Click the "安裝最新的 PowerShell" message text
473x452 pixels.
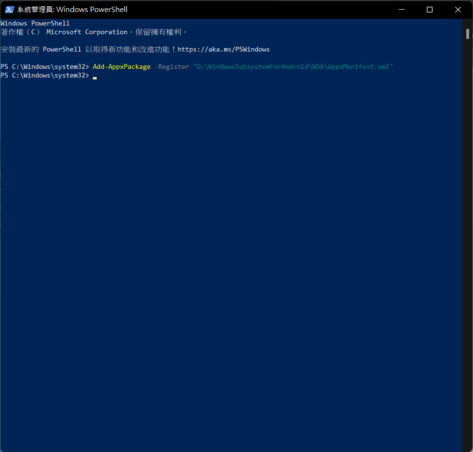pyautogui.click(x=41, y=49)
